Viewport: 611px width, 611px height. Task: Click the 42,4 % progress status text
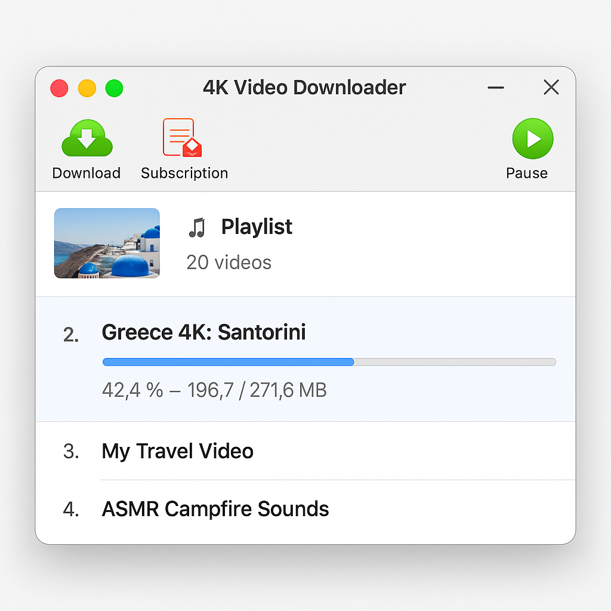[214, 390]
